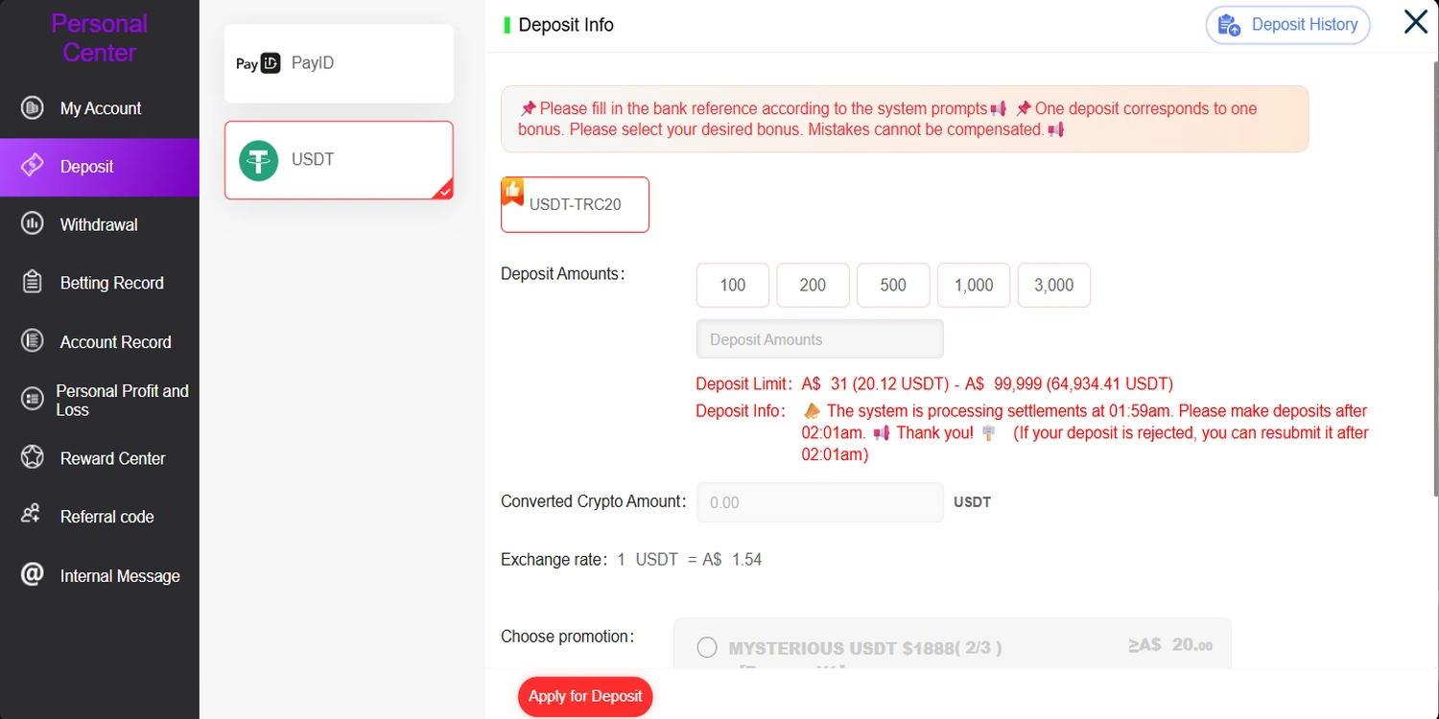1439x719 pixels.
Task: Click the Withdrawal chart icon
Action: [33, 224]
